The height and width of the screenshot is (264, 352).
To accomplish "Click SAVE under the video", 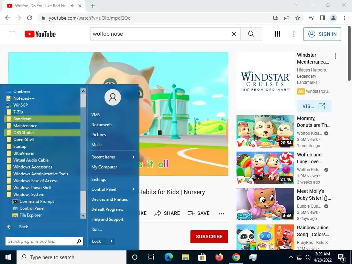I will click(199, 213).
